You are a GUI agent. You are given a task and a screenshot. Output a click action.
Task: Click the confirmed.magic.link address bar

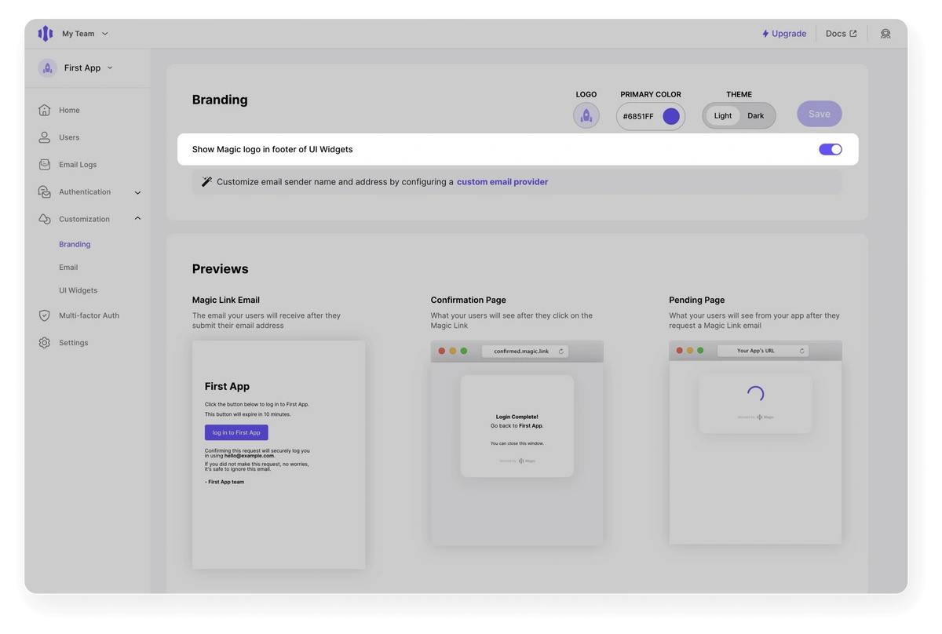coord(524,351)
